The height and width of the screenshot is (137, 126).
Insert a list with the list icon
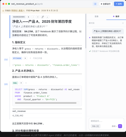[47, 17]
